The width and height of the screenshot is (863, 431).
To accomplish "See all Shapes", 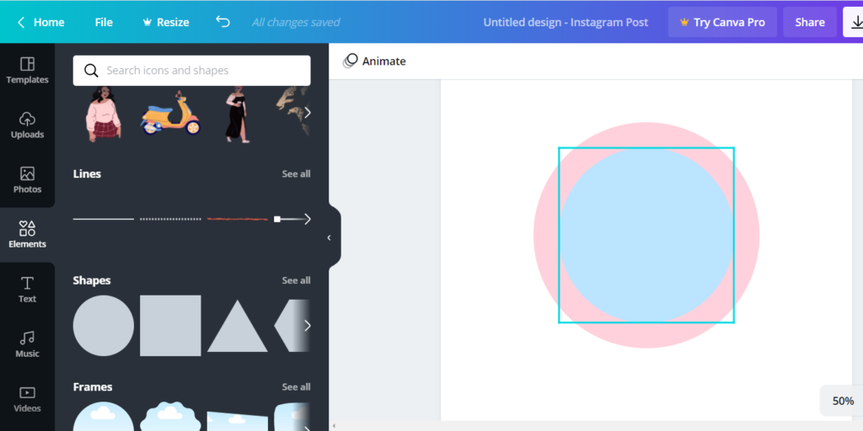I will [296, 280].
